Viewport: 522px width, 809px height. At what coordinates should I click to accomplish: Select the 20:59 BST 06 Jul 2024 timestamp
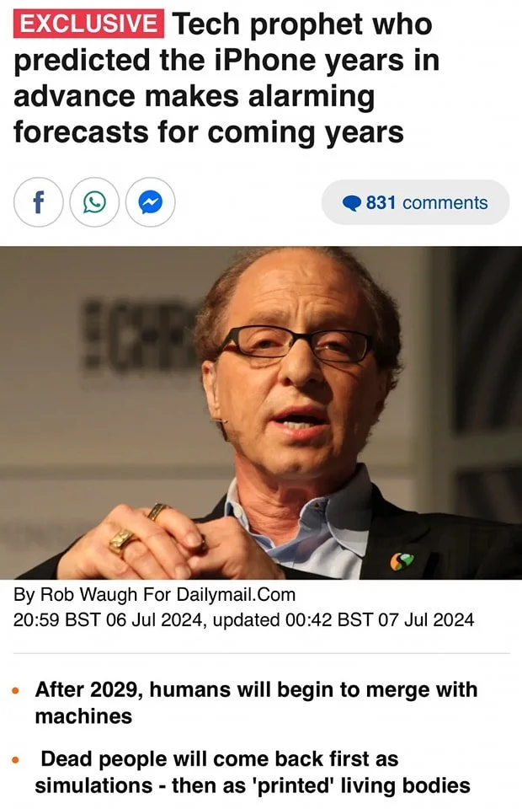coord(110,619)
